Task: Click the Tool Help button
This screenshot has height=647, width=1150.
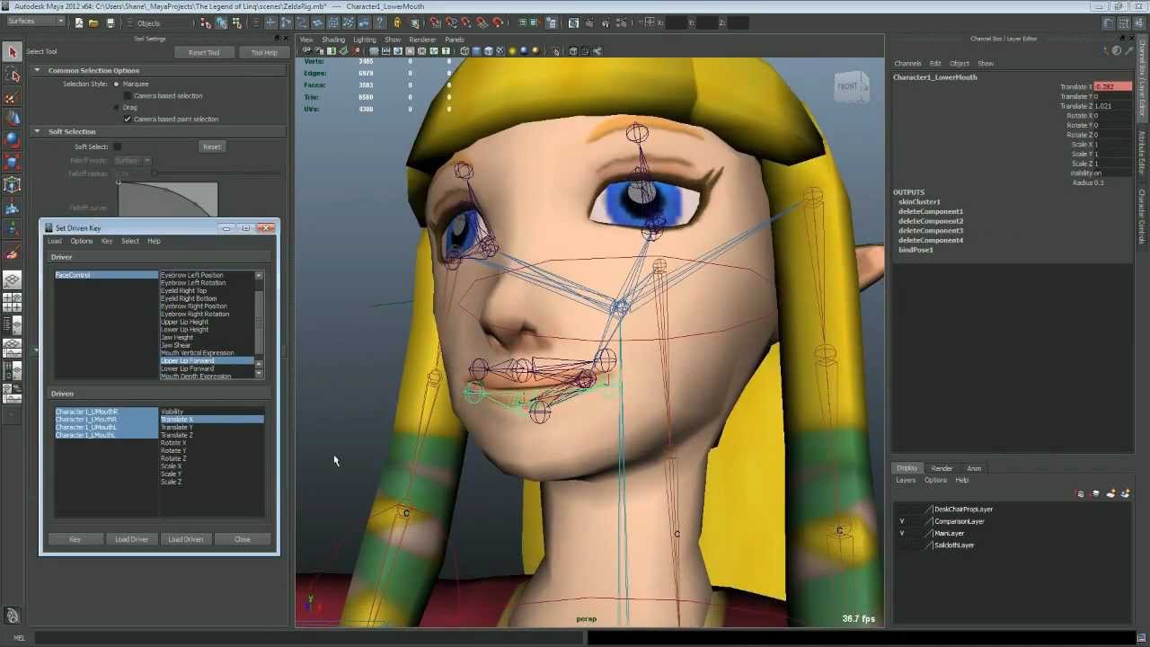Action: 264,52
